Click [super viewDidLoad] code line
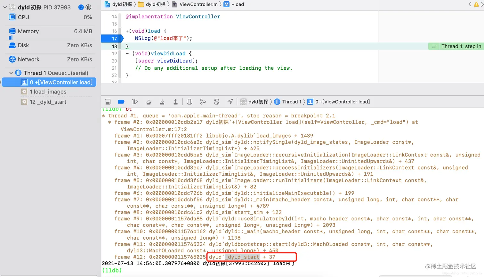484x277 pixels. pos(166,61)
